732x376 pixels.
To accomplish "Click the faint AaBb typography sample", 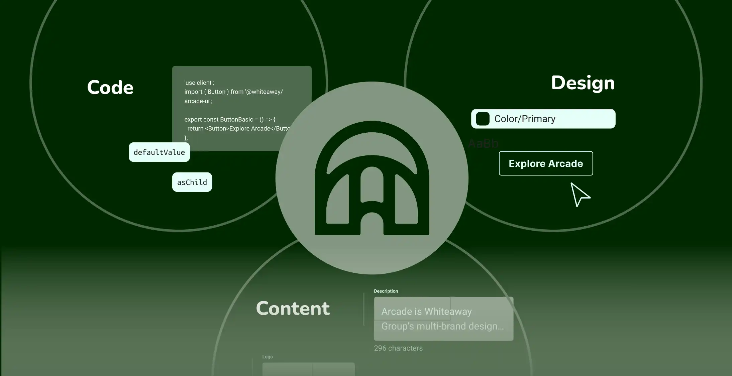I will 484,144.
